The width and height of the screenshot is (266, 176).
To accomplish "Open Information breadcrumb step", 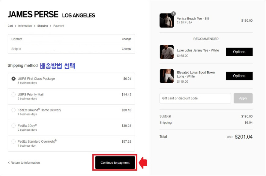I will tap(25, 26).
